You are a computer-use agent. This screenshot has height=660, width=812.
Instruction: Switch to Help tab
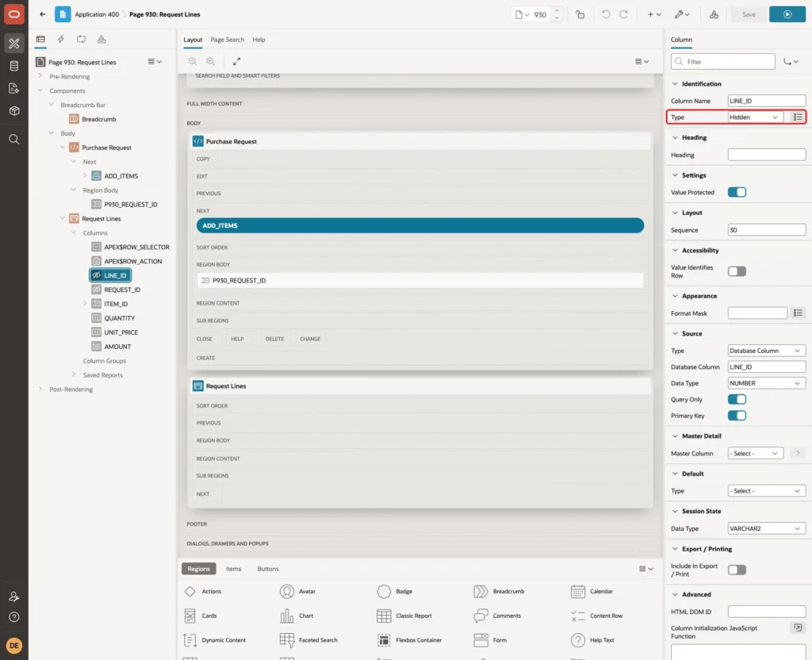[259, 40]
